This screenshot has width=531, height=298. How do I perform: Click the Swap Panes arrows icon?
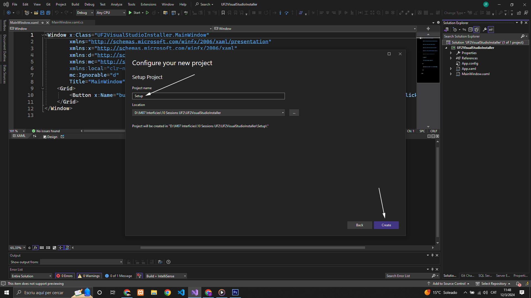pos(35,136)
